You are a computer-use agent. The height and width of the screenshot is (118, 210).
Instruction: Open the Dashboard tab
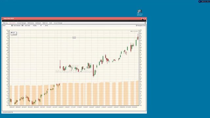click(38, 23)
